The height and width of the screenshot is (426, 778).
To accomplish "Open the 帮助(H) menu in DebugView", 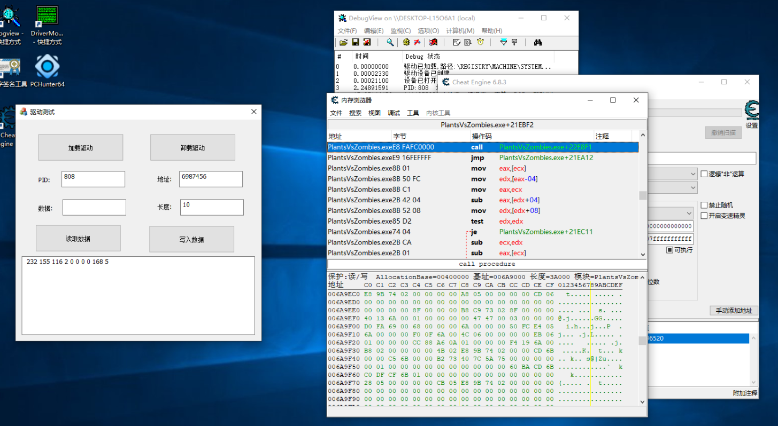I will pos(492,30).
